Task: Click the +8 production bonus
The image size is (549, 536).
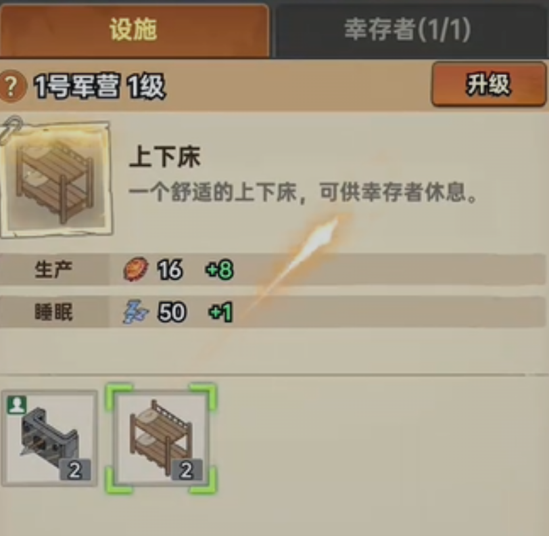Action: [x=220, y=269]
